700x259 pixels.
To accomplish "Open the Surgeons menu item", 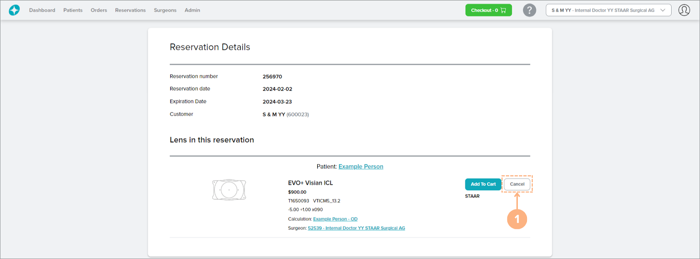I will 165,10.
